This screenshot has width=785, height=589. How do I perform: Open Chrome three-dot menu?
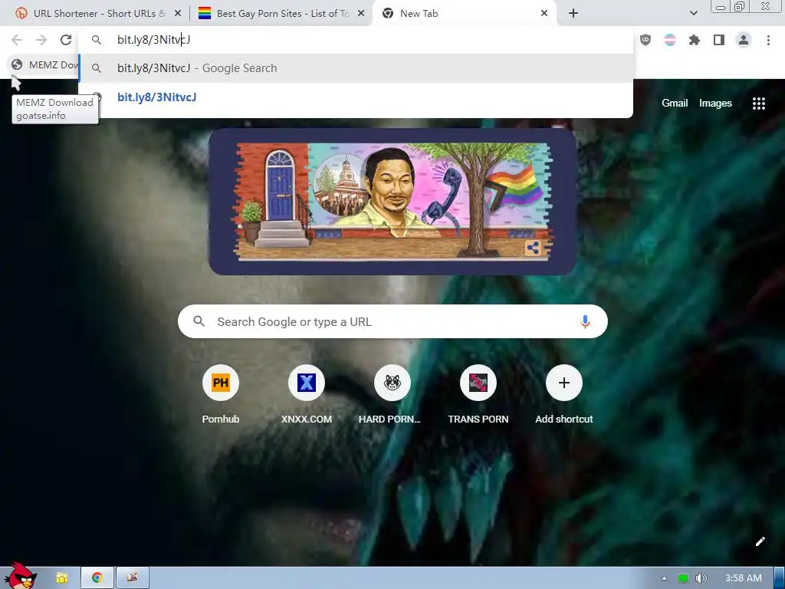[768, 40]
